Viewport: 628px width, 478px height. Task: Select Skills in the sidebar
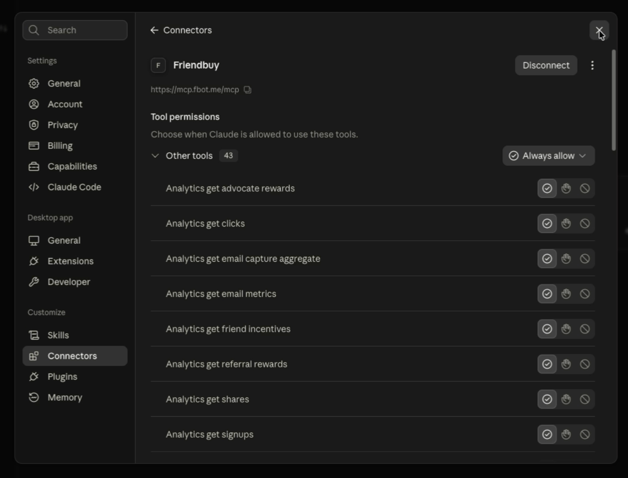75,335
